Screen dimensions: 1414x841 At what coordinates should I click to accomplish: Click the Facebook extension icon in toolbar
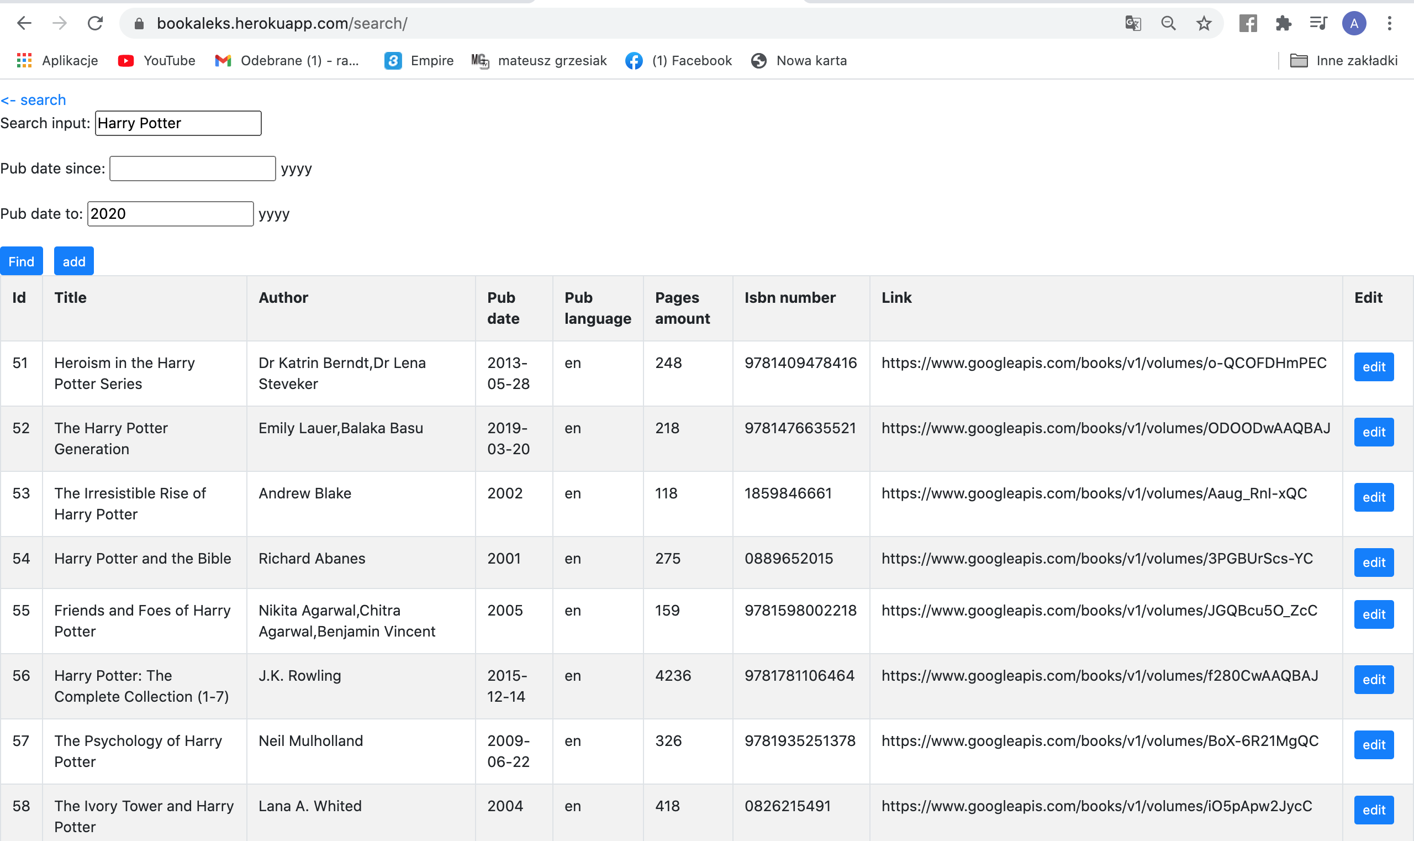coord(1247,23)
